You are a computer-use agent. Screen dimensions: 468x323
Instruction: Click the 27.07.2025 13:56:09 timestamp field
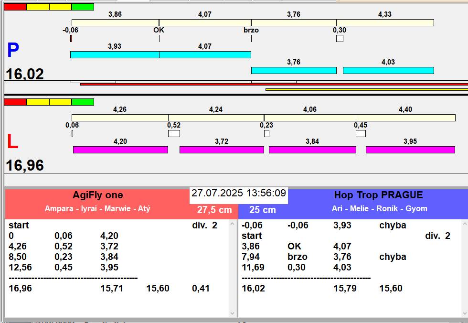[239, 194]
